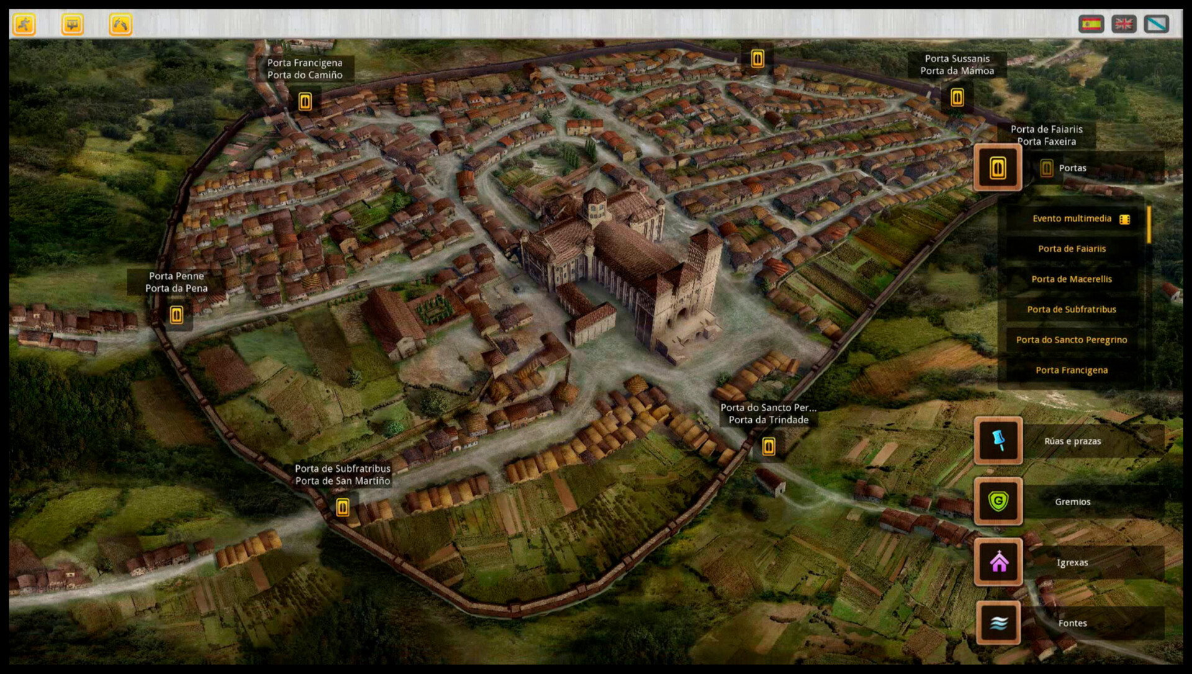Image resolution: width=1192 pixels, height=674 pixels.
Task: Click Porta do Sancto Peregrino entry
Action: [x=1072, y=340]
